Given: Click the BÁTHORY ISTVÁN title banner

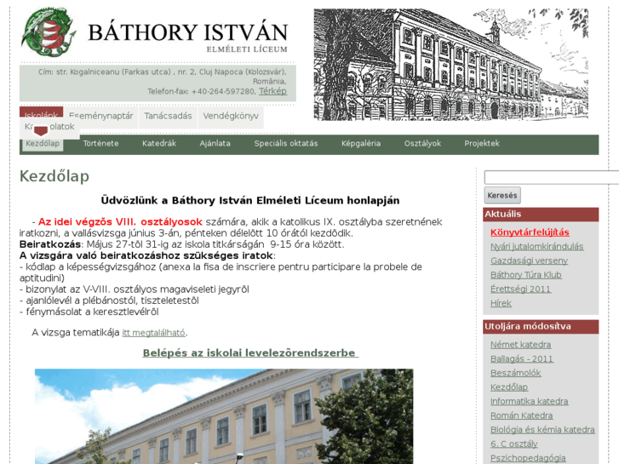Looking at the screenshot, I should click(188, 37).
